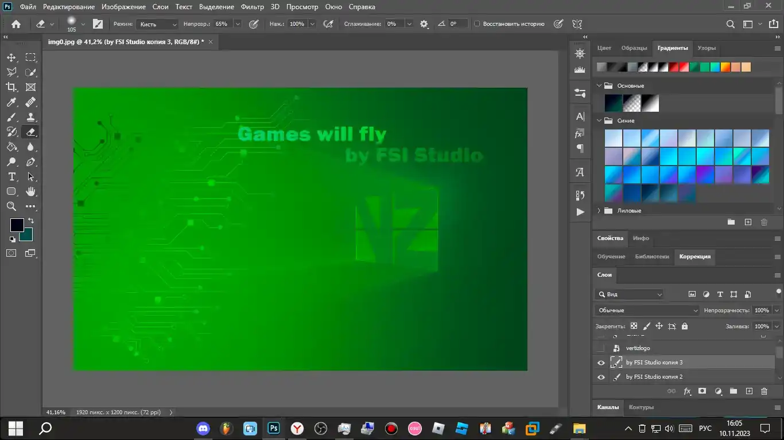This screenshot has height=440, width=784.
Task: Select the Hand tool
Action: tap(31, 191)
